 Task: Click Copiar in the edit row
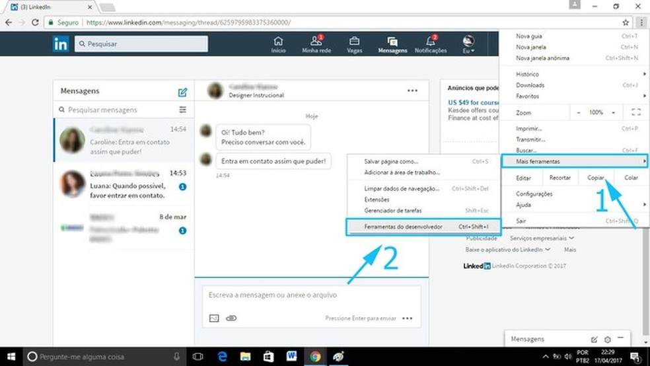click(595, 178)
